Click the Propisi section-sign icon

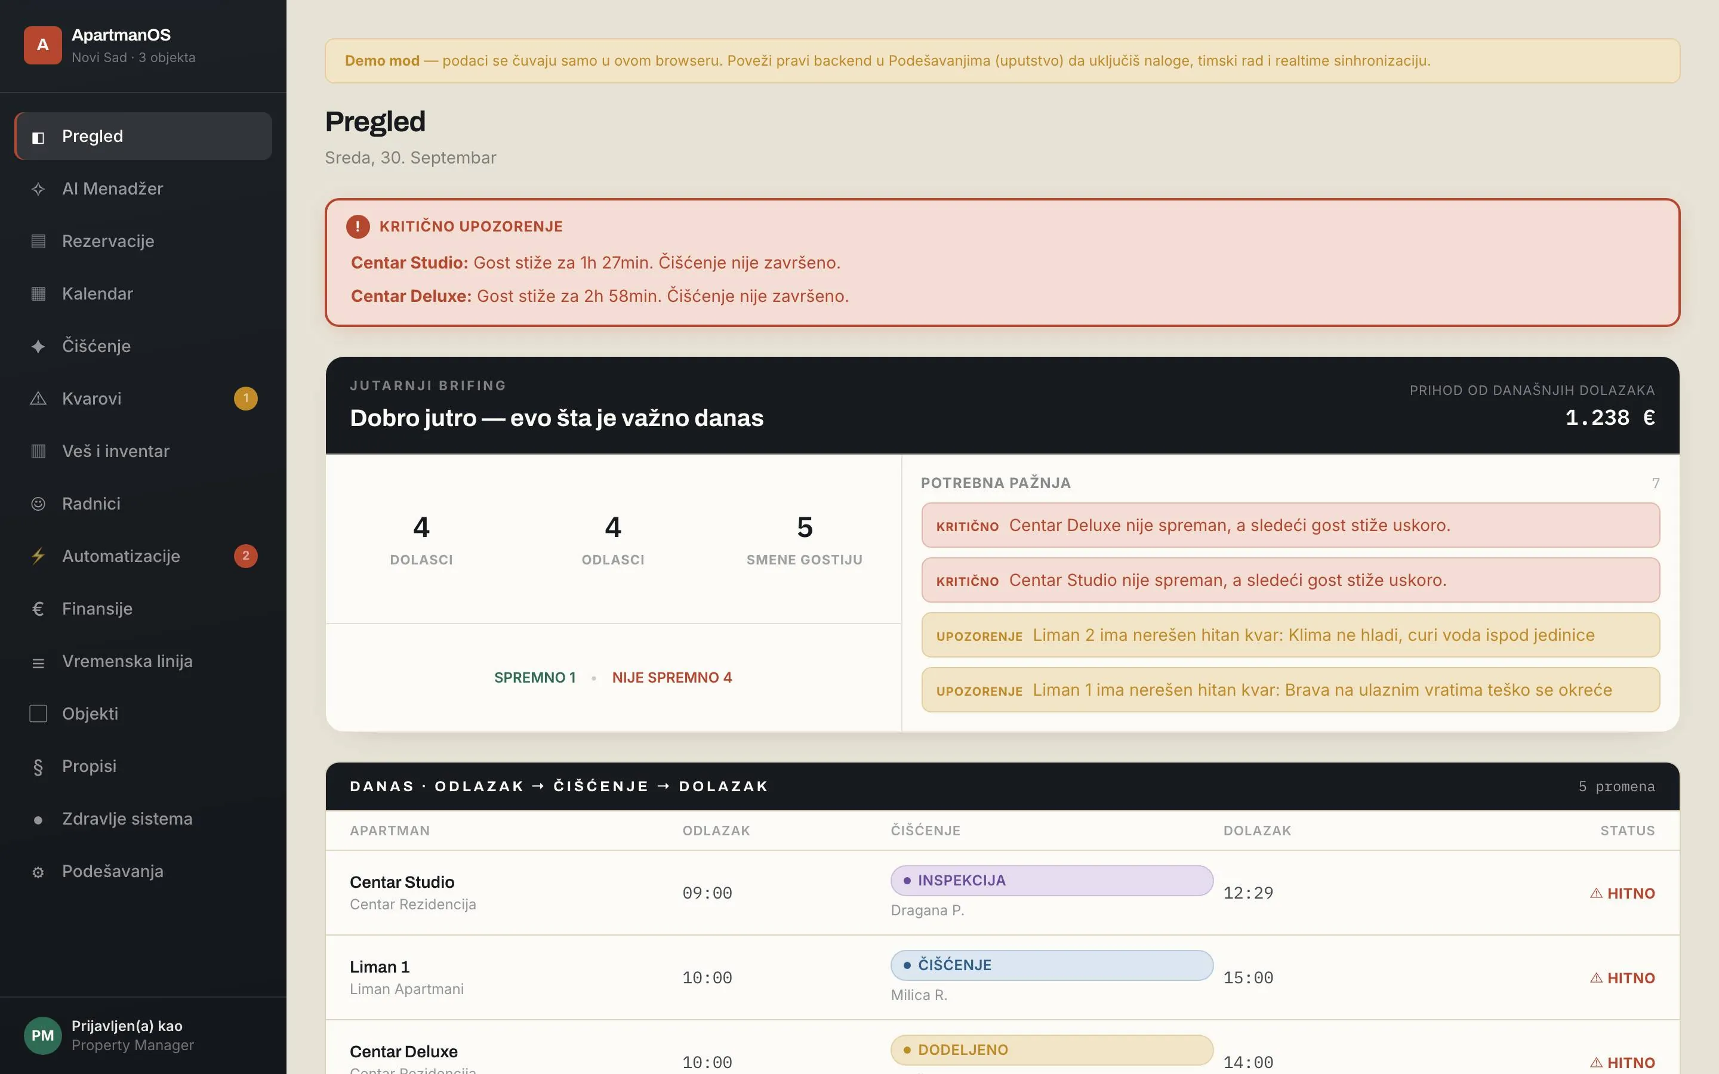38,767
